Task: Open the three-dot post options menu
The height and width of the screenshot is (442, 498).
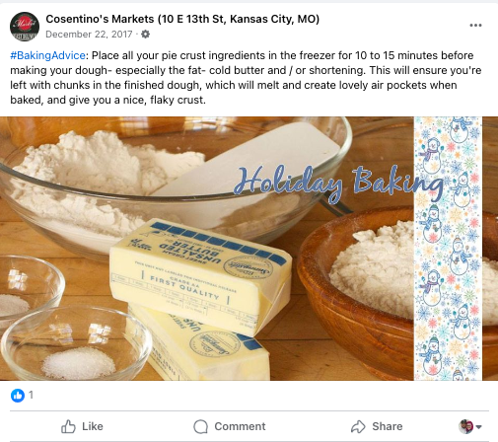Action: pyautogui.click(x=475, y=25)
